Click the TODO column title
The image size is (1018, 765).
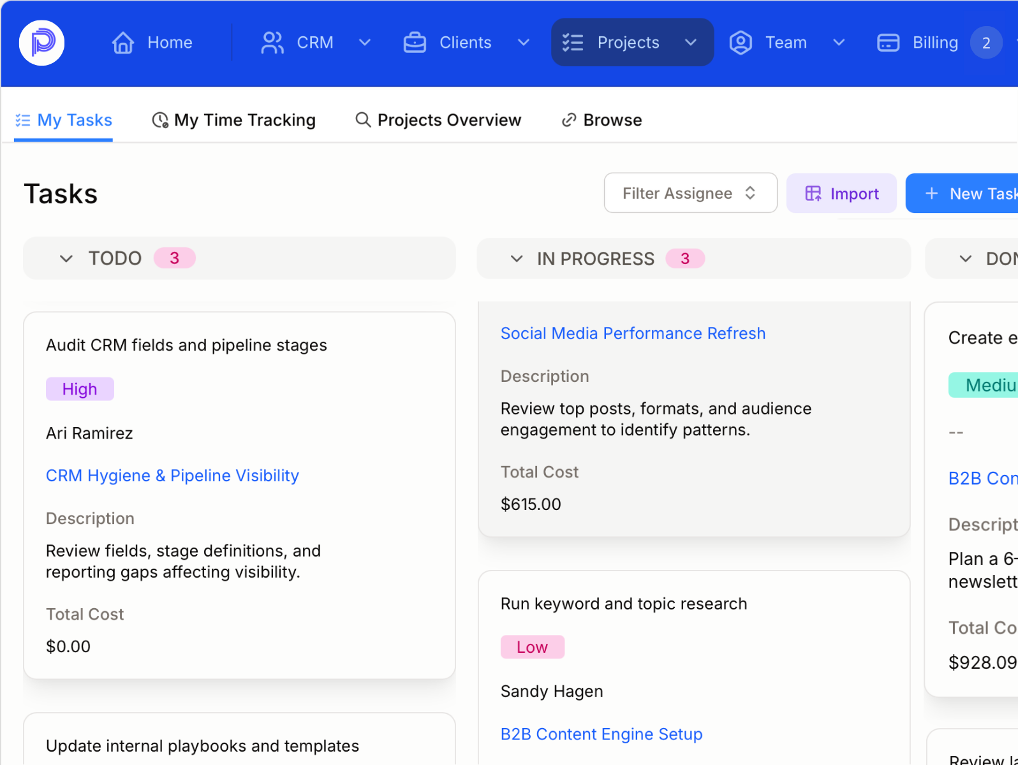click(x=115, y=258)
